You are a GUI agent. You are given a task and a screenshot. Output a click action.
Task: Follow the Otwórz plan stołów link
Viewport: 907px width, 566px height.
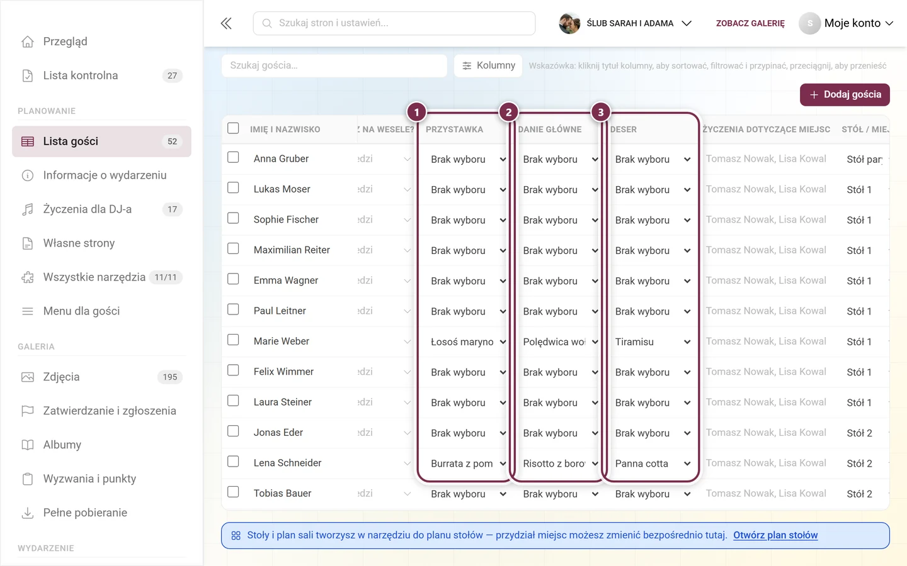775,535
